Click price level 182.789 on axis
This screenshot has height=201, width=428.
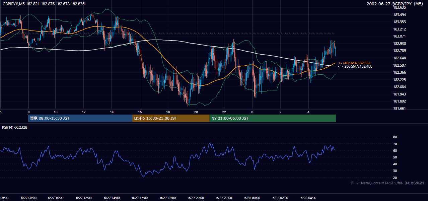399,51
